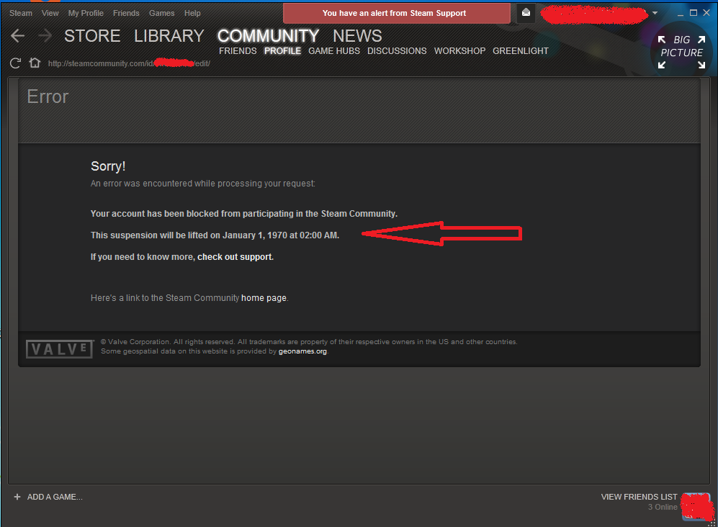Screen dimensions: 718x527
Task: Open the Friends menu
Action: [x=126, y=13]
